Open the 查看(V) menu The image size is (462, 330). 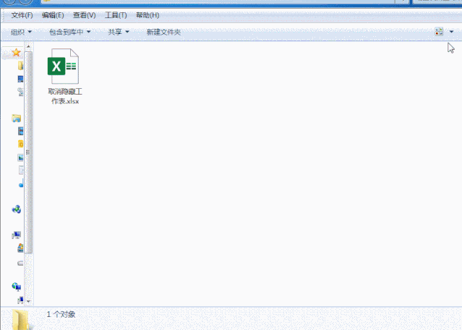tap(84, 15)
